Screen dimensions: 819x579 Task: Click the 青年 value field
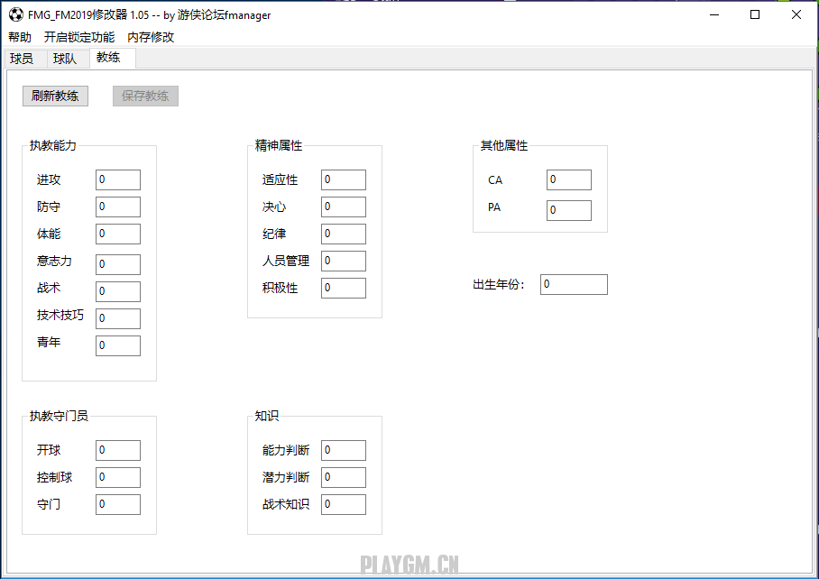[x=118, y=345]
